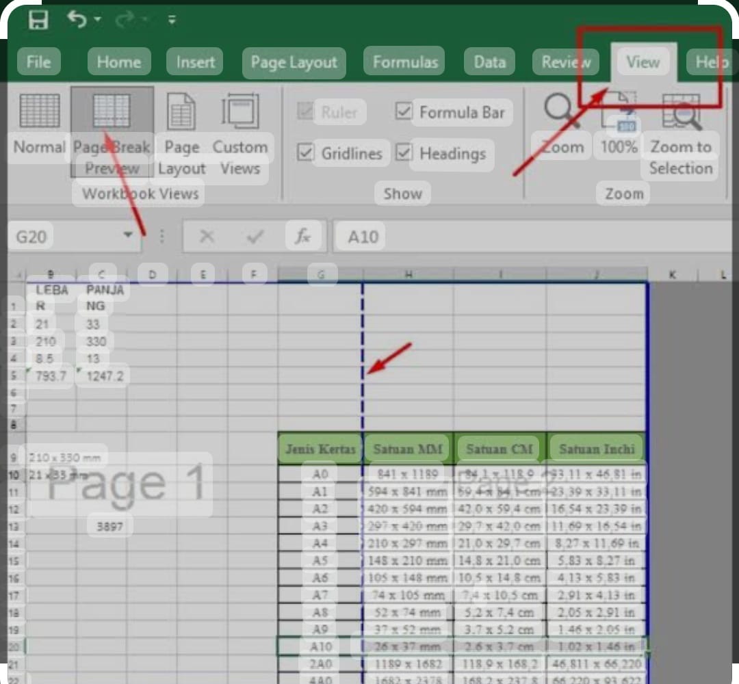Click the File menu button
The image size is (739, 684).
pos(38,62)
